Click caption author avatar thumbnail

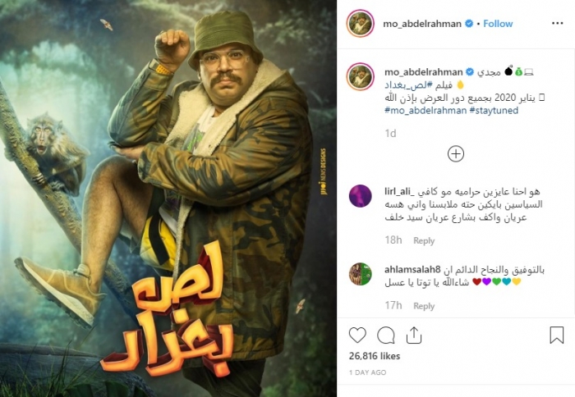click(x=360, y=77)
